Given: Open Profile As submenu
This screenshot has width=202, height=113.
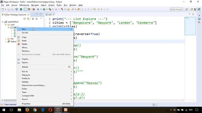Looking at the screenshot, I should click(45, 78).
